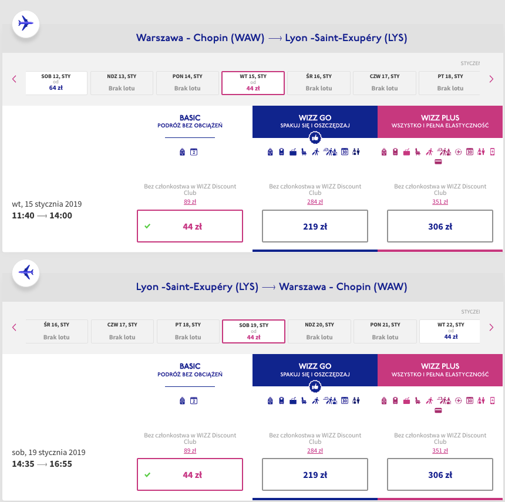Click the backpack icon under outbound BASIC fare

pyautogui.click(x=182, y=152)
